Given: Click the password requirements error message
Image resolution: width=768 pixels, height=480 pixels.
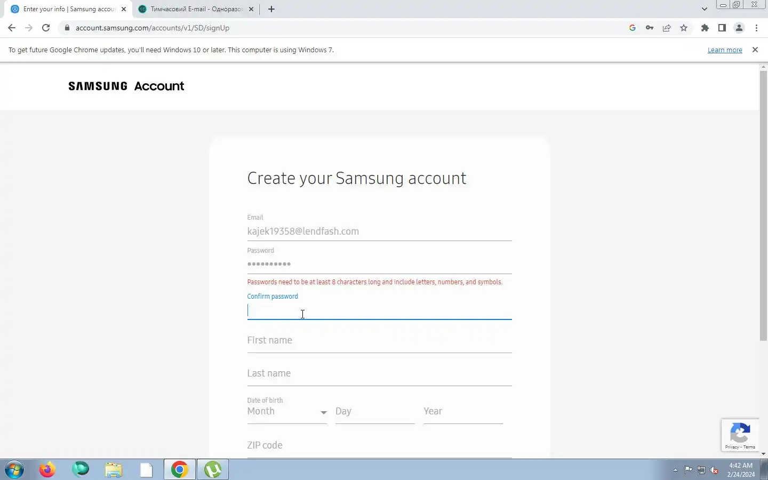Looking at the screenshot, I should [x=375, y=282].
